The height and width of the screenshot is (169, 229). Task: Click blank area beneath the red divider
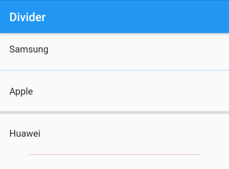pos(114,162)
